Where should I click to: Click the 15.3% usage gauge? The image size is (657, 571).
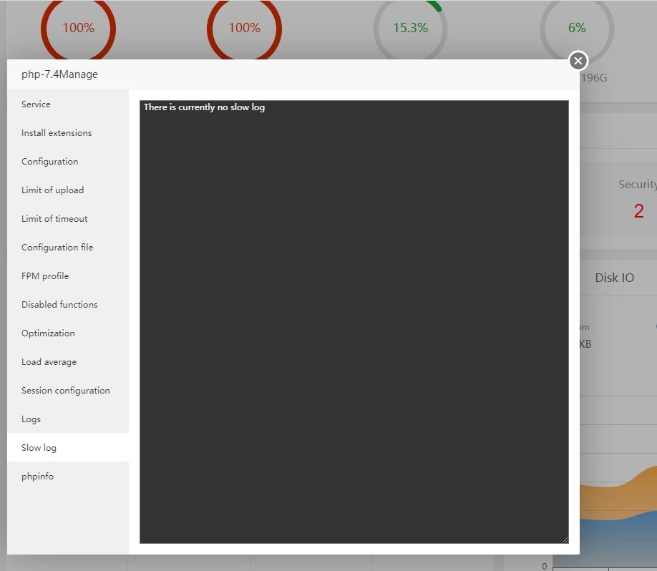pyautogui.click(x=410, y=28)
